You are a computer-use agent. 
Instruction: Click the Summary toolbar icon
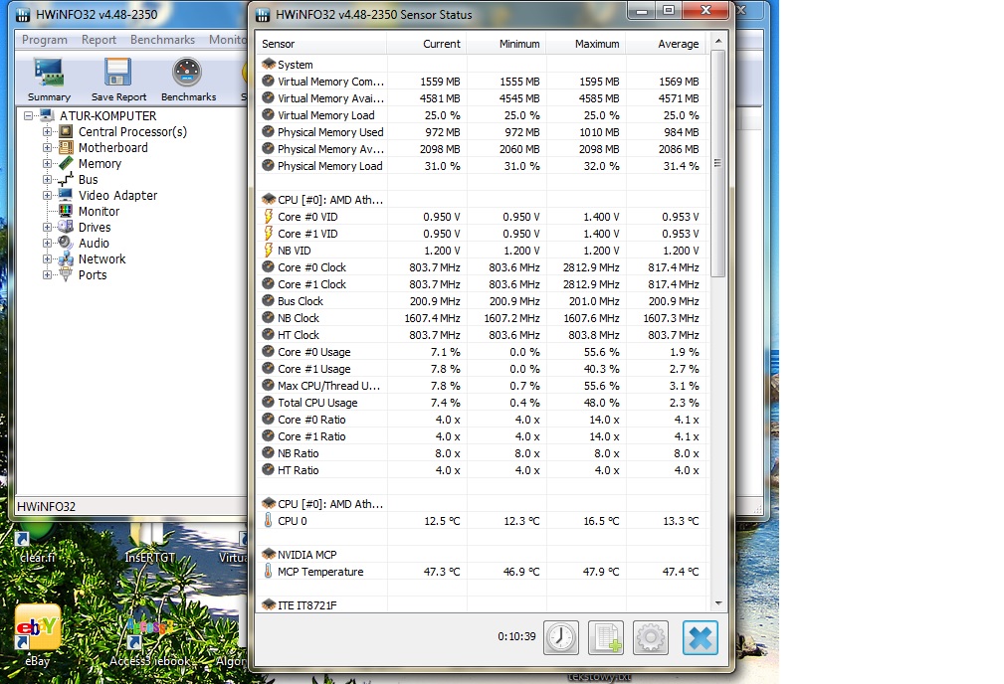(x=49, y=80)
